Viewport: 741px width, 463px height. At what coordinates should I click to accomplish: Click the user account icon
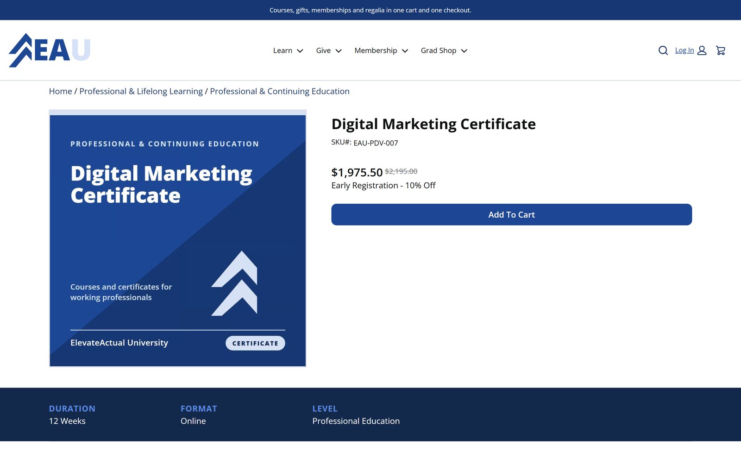click(702, 50)
